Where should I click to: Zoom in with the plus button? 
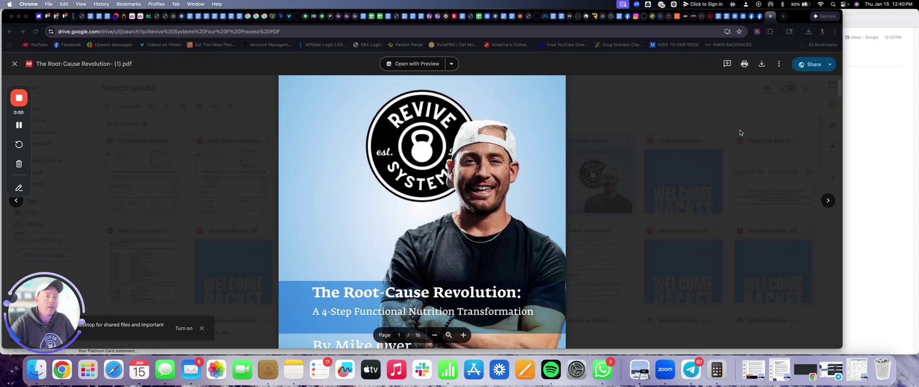[x=463, y=335]
